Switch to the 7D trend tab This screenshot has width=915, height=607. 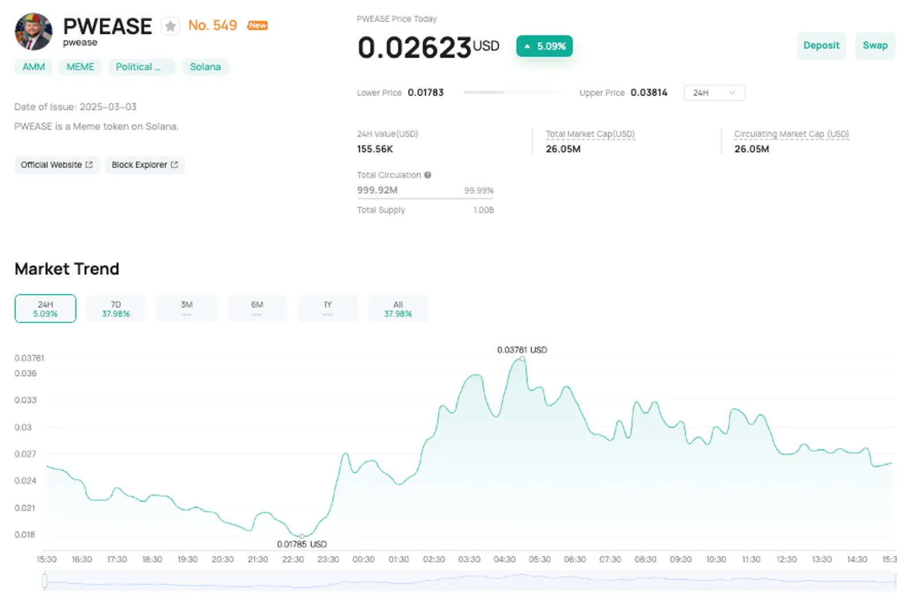(x=116, y=309)
